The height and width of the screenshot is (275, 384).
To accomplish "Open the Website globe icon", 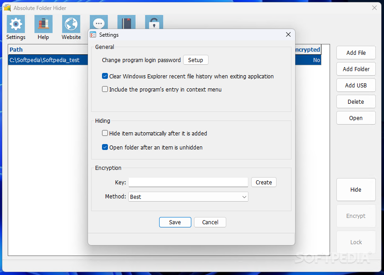I will 71,24.
